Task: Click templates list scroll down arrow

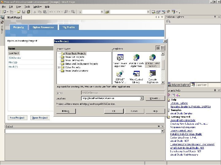Action: pyautogui.click(x=163, y=82)
